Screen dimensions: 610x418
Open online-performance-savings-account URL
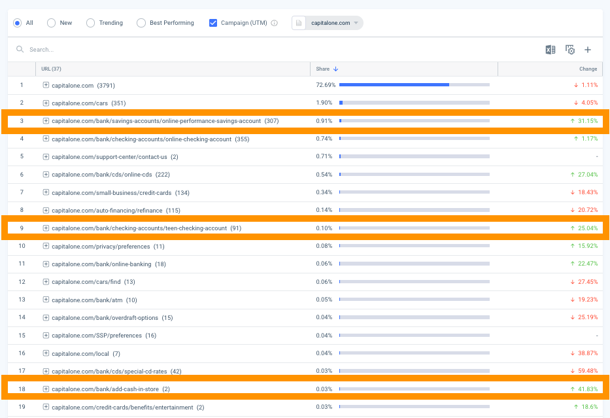(x=156, y=121)
